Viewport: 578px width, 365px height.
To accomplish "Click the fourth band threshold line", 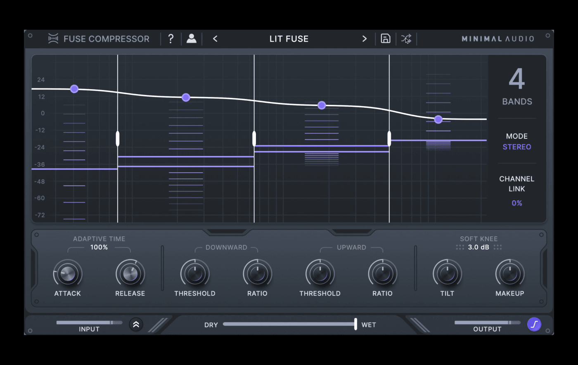I will coord(438,140).
